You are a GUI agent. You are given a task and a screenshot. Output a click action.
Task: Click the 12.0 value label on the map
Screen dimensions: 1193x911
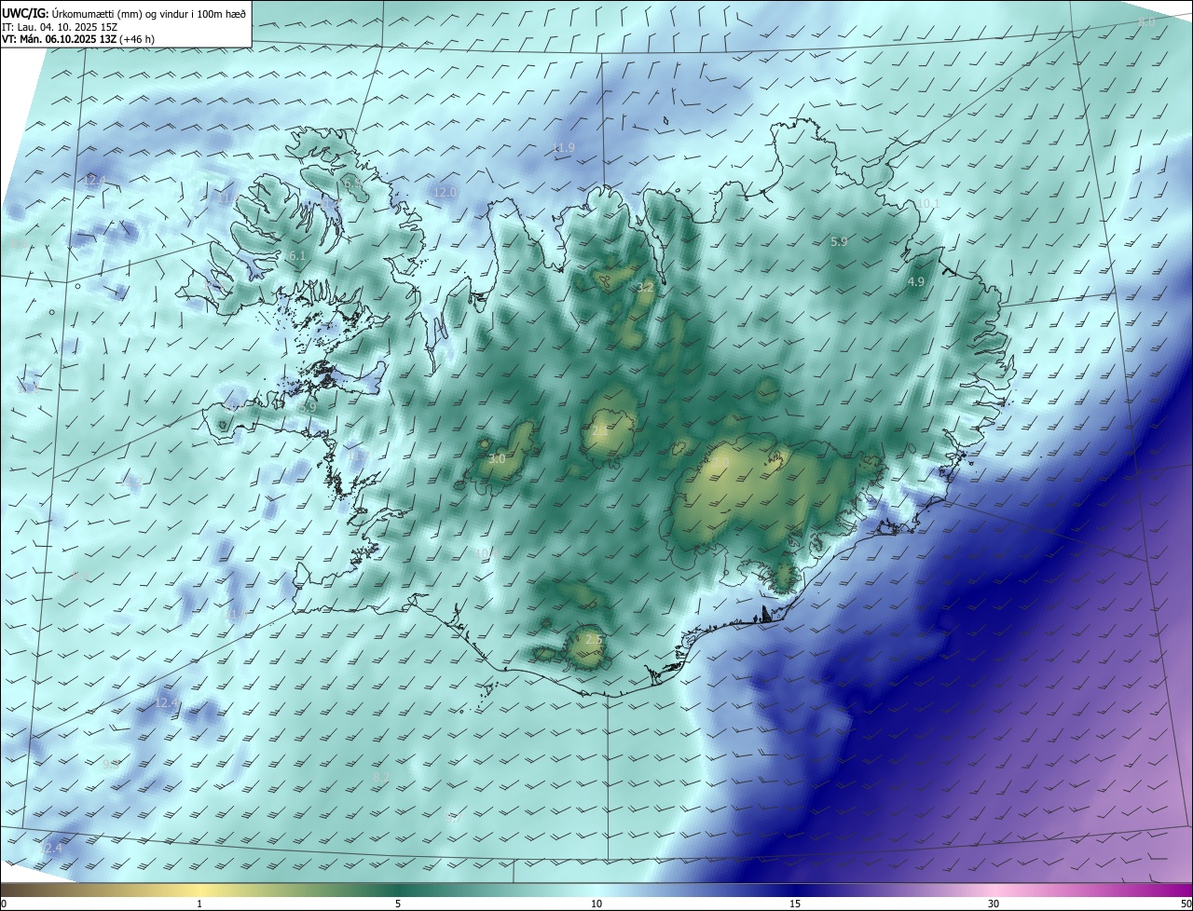coord(446,193)
